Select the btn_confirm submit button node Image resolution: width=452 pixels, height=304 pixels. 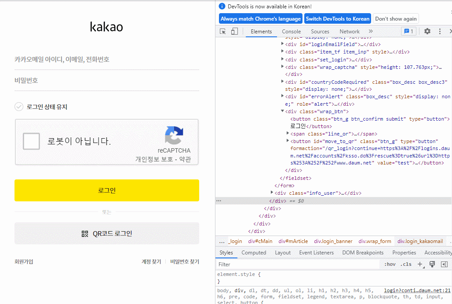370,122
